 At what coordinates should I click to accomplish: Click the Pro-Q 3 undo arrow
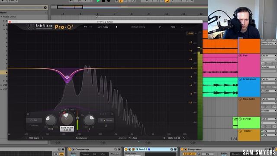[85, 27]
